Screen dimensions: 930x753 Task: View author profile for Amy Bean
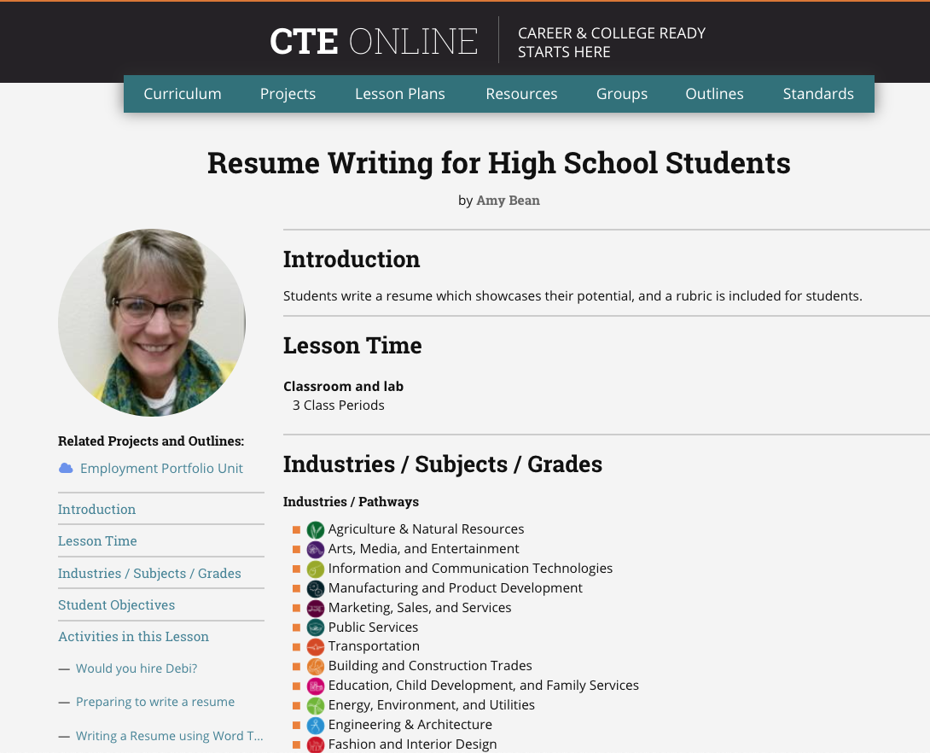tap(508, 201)
